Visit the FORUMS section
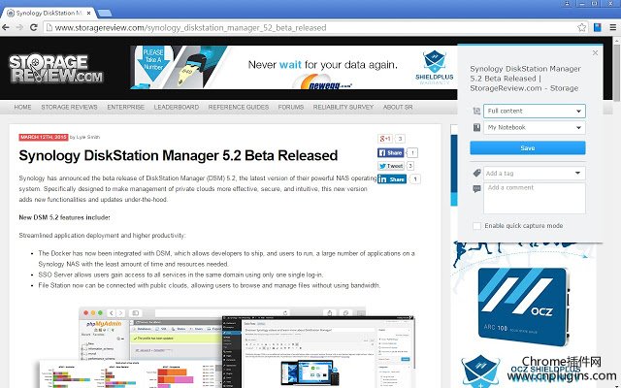 [x=291, y=107]
